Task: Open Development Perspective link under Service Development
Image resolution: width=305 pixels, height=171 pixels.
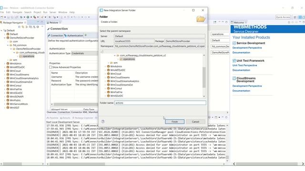Action: 247,47
